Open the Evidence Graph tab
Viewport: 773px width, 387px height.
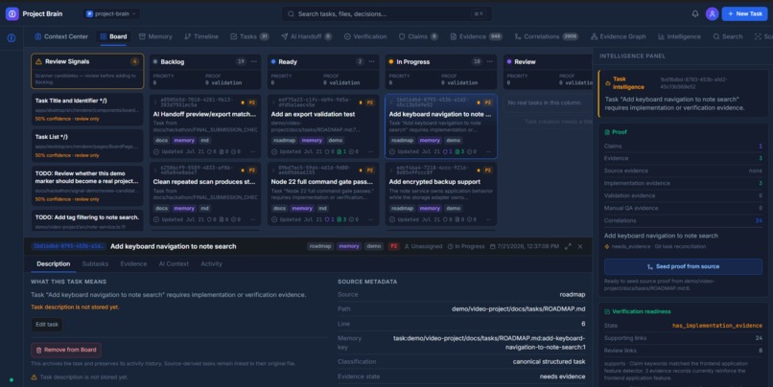click(619, 36)
